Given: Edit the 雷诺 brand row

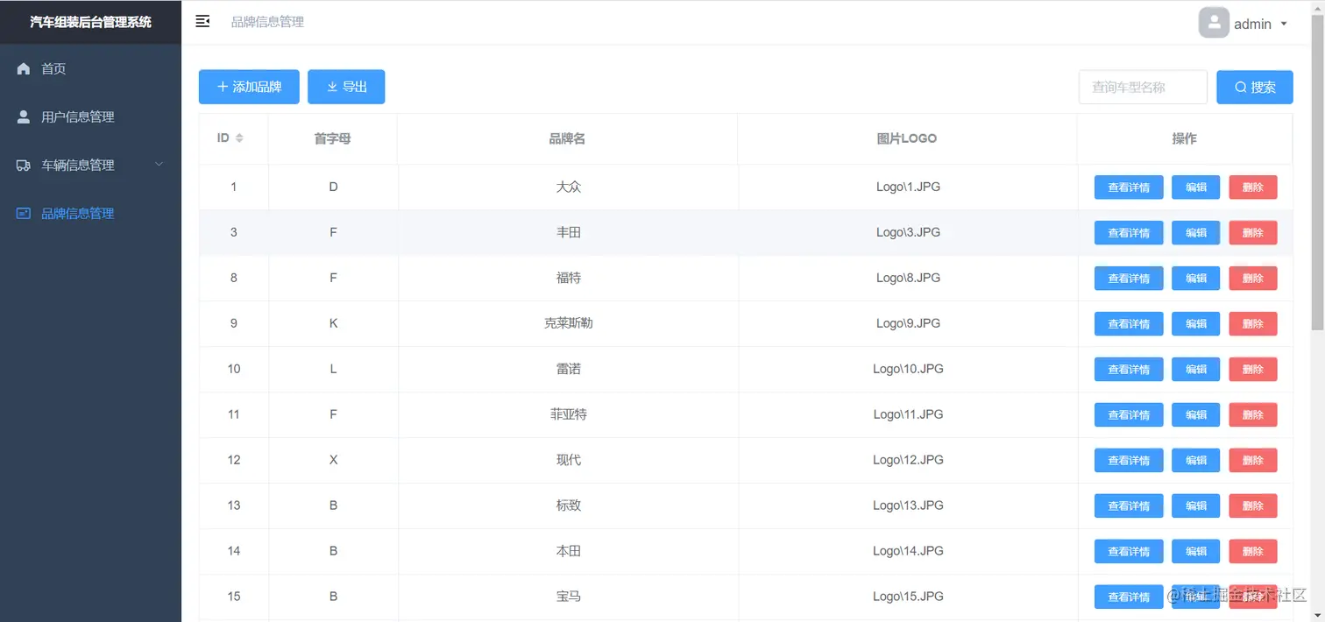Looking at the screenshot, I should pos(1195,370).
